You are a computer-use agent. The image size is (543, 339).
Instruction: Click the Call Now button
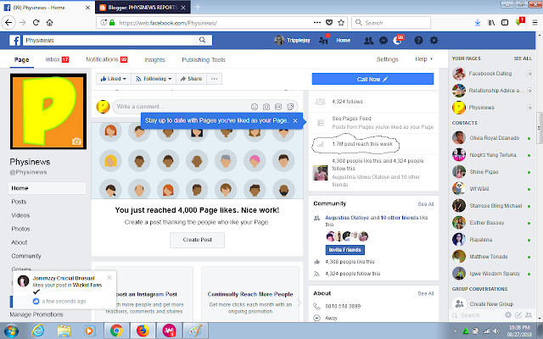[372, 79]
